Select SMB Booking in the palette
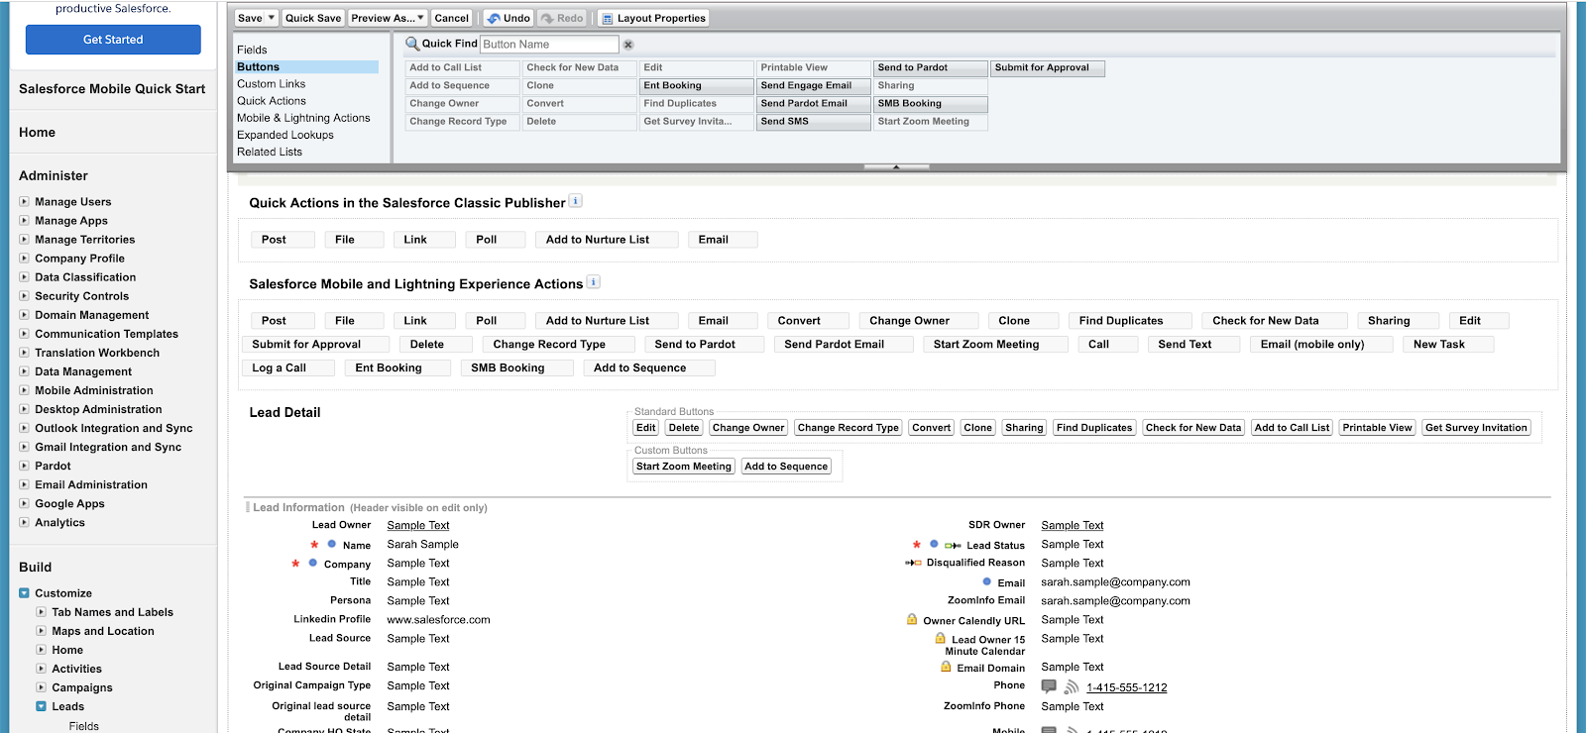This screenshot has height=733, width=1586. coord(930,103)
